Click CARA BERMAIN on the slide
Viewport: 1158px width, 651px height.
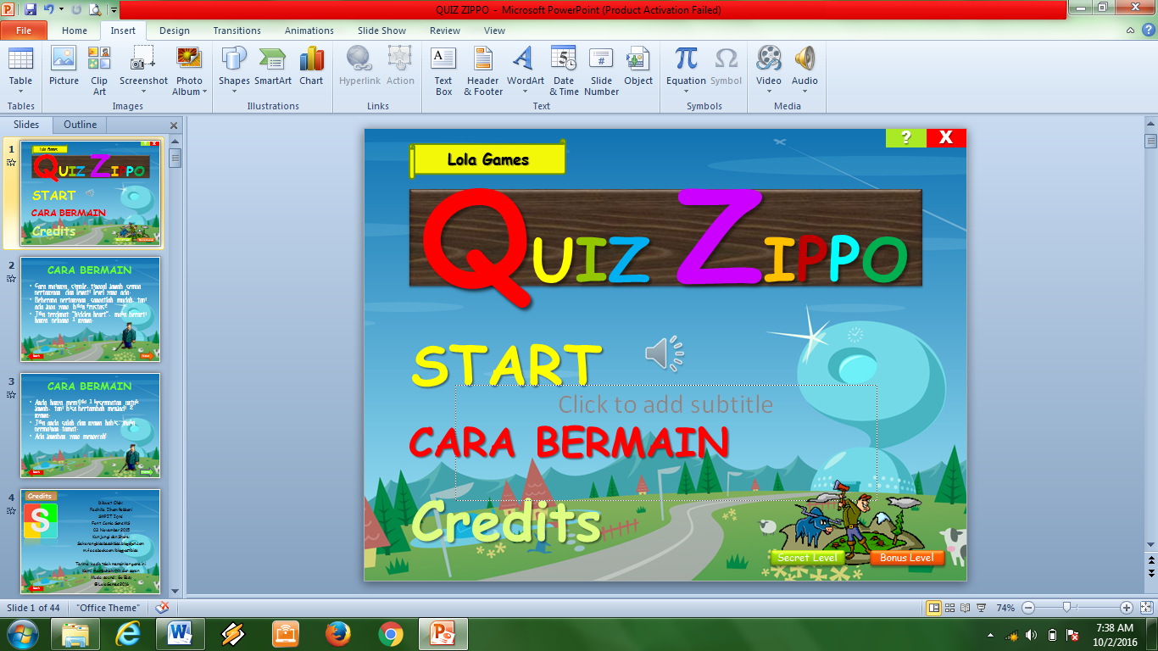[569, 442]
